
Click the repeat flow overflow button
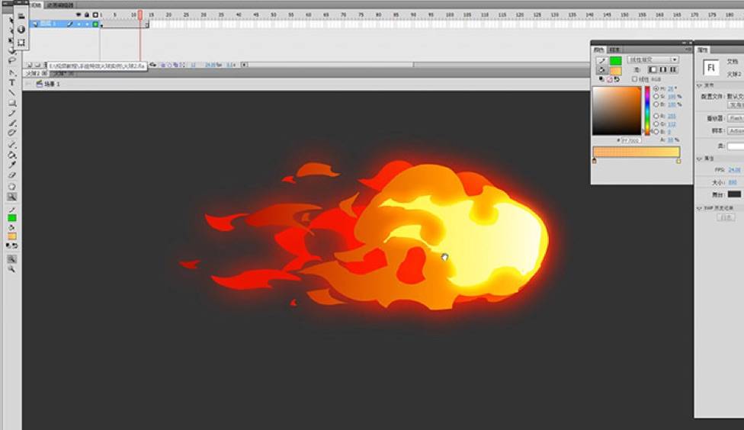pos(673,70)
